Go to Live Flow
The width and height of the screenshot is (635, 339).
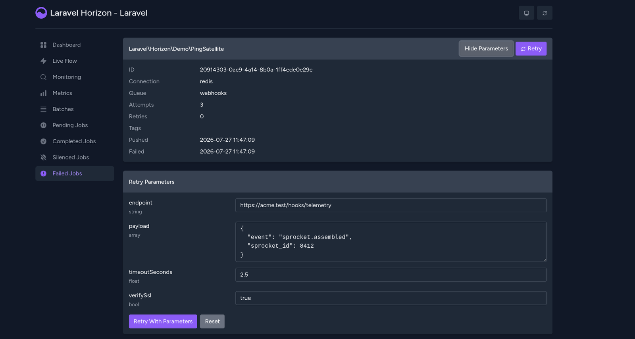point(75,61)
